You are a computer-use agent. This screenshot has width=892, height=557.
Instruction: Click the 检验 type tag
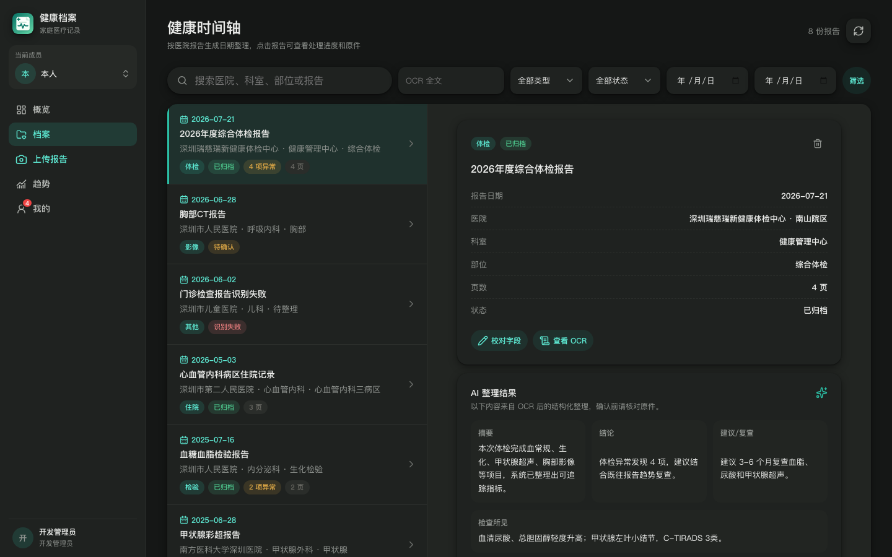pyautogui.click(x=192, y=487)
